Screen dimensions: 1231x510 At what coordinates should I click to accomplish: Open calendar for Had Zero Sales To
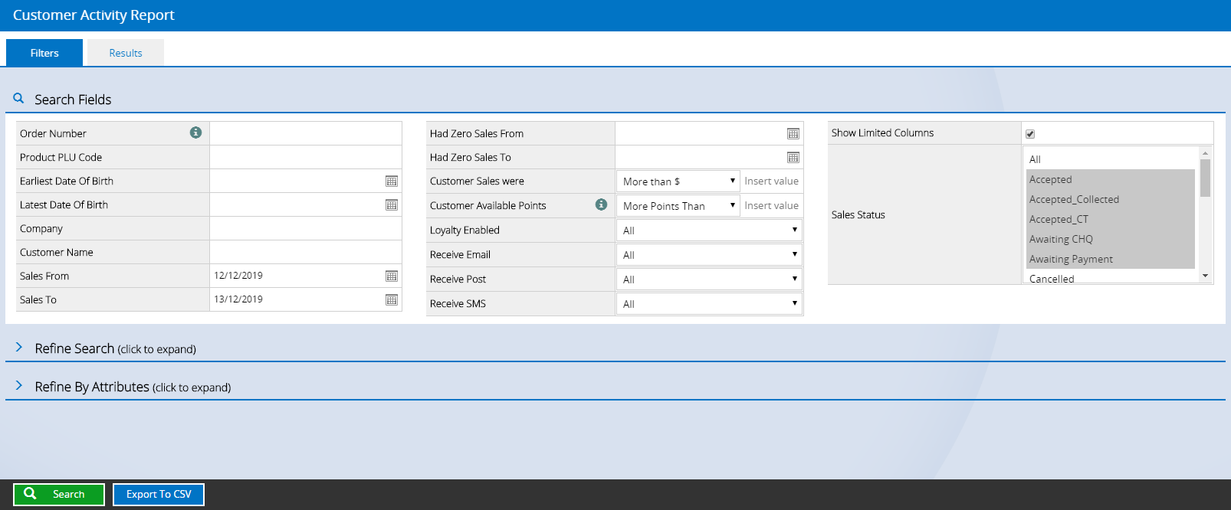point(793,158)
